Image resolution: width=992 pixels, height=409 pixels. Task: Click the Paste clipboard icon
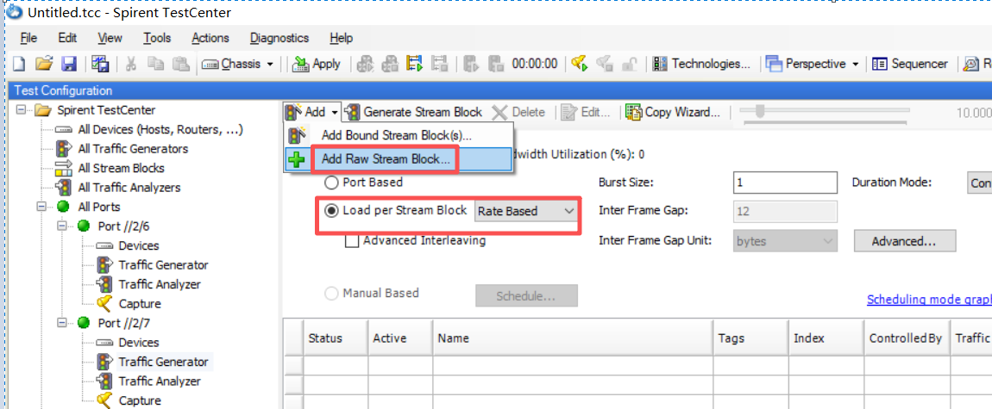point(181,64)
